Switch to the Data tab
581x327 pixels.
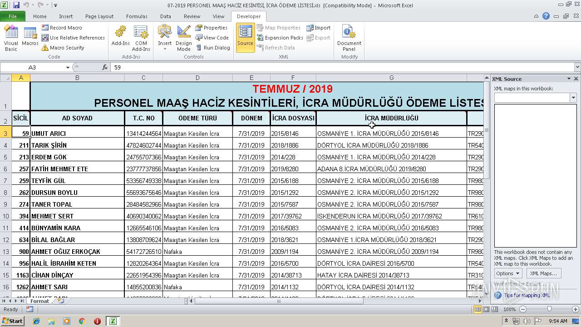166,16
